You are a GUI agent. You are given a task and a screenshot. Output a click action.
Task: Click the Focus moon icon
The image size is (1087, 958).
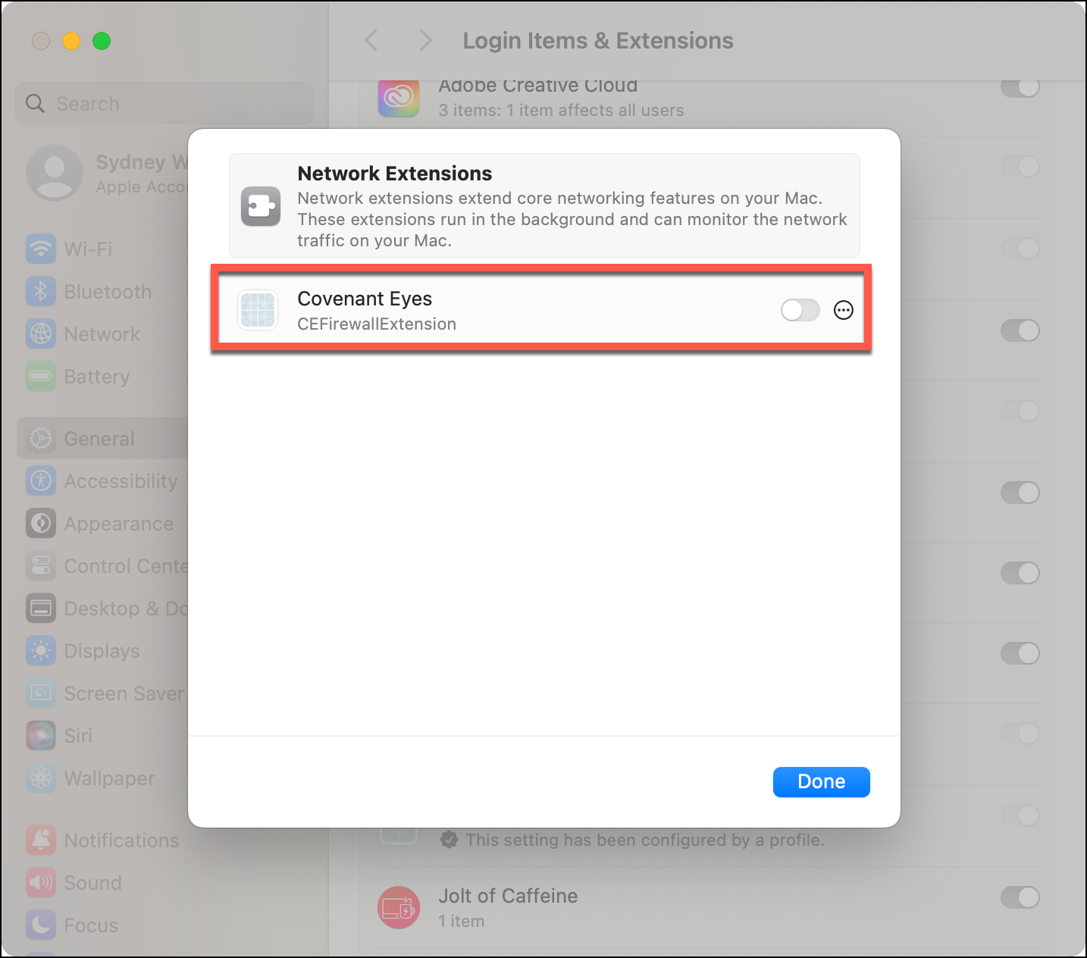tap(41, 925)
